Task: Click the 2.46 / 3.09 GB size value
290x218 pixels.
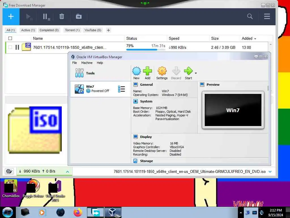Action: coord(223,47)
